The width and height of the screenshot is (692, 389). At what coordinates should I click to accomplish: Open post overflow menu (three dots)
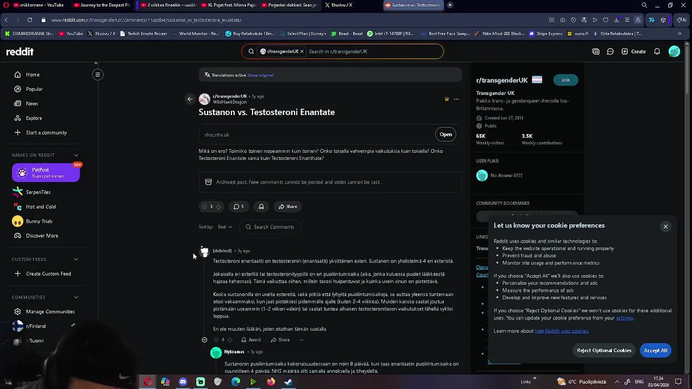pyautogui.click(x=456, y=99)
